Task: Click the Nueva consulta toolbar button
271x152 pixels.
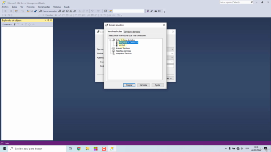Action: pos(48,11)
